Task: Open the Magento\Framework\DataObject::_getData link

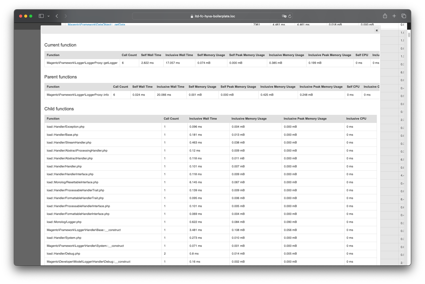Action: tap(97, 25)
